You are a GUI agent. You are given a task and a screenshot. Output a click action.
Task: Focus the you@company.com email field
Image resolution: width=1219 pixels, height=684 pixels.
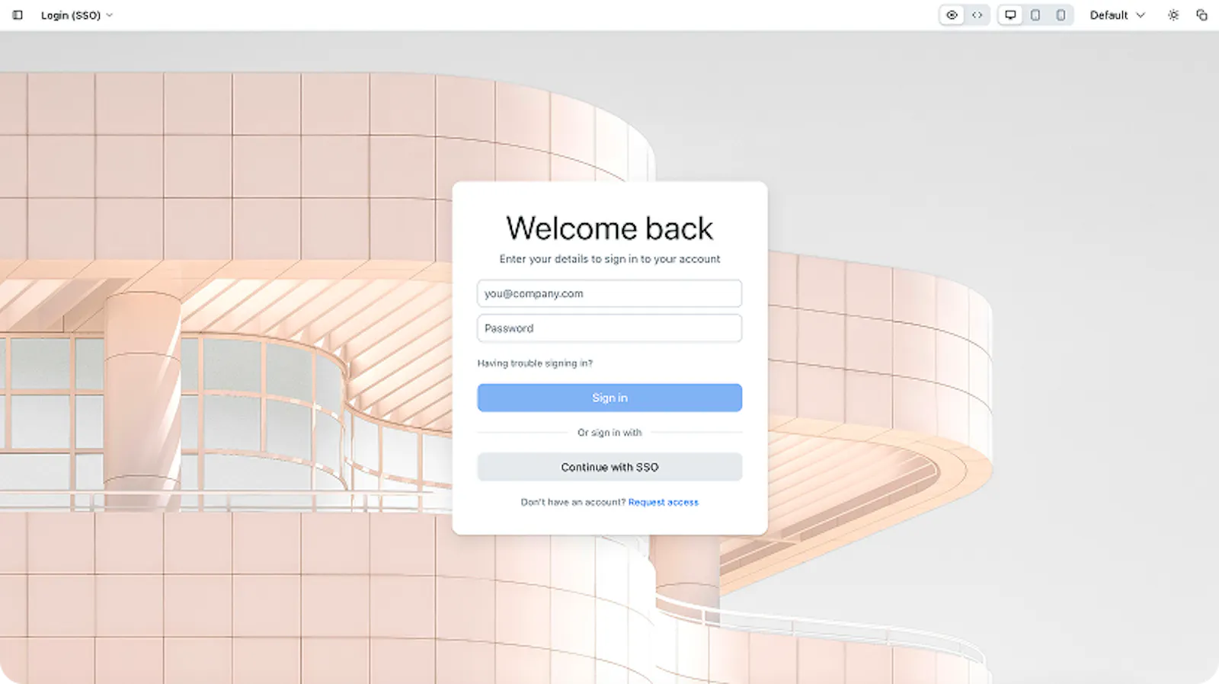609,293
